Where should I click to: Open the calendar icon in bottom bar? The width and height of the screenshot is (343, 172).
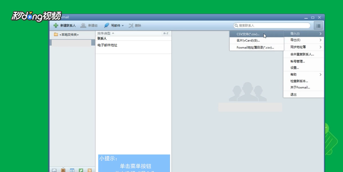72,170
